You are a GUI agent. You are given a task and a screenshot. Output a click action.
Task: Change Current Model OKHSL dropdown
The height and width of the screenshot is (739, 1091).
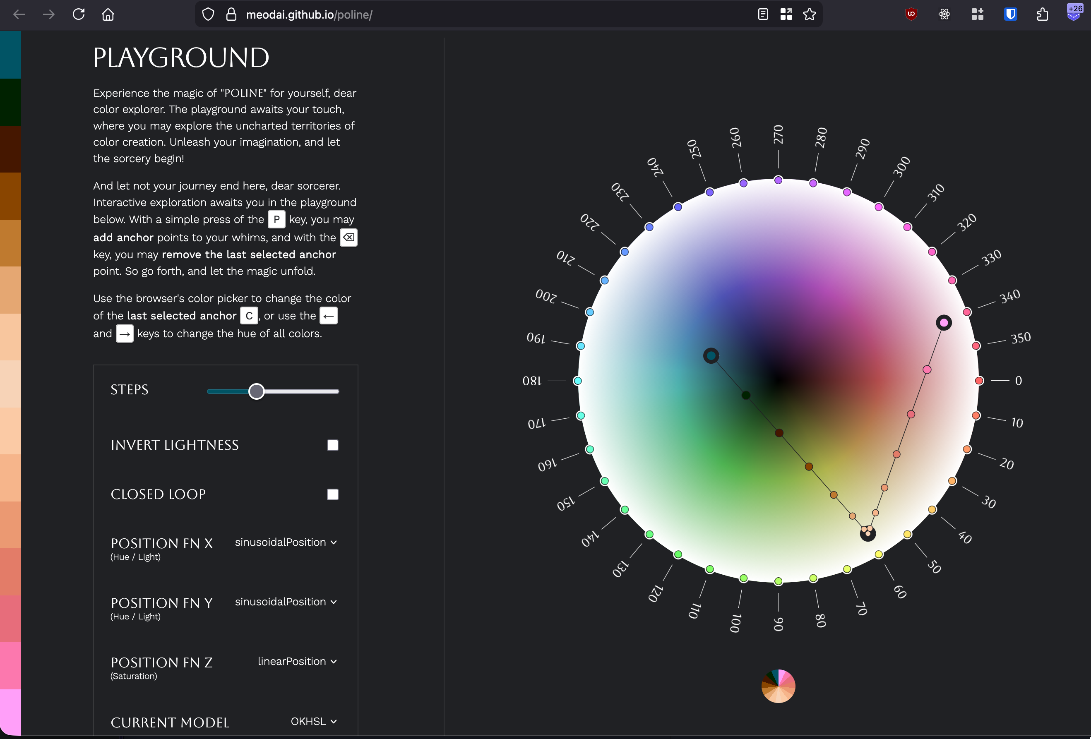coord(313,721)
